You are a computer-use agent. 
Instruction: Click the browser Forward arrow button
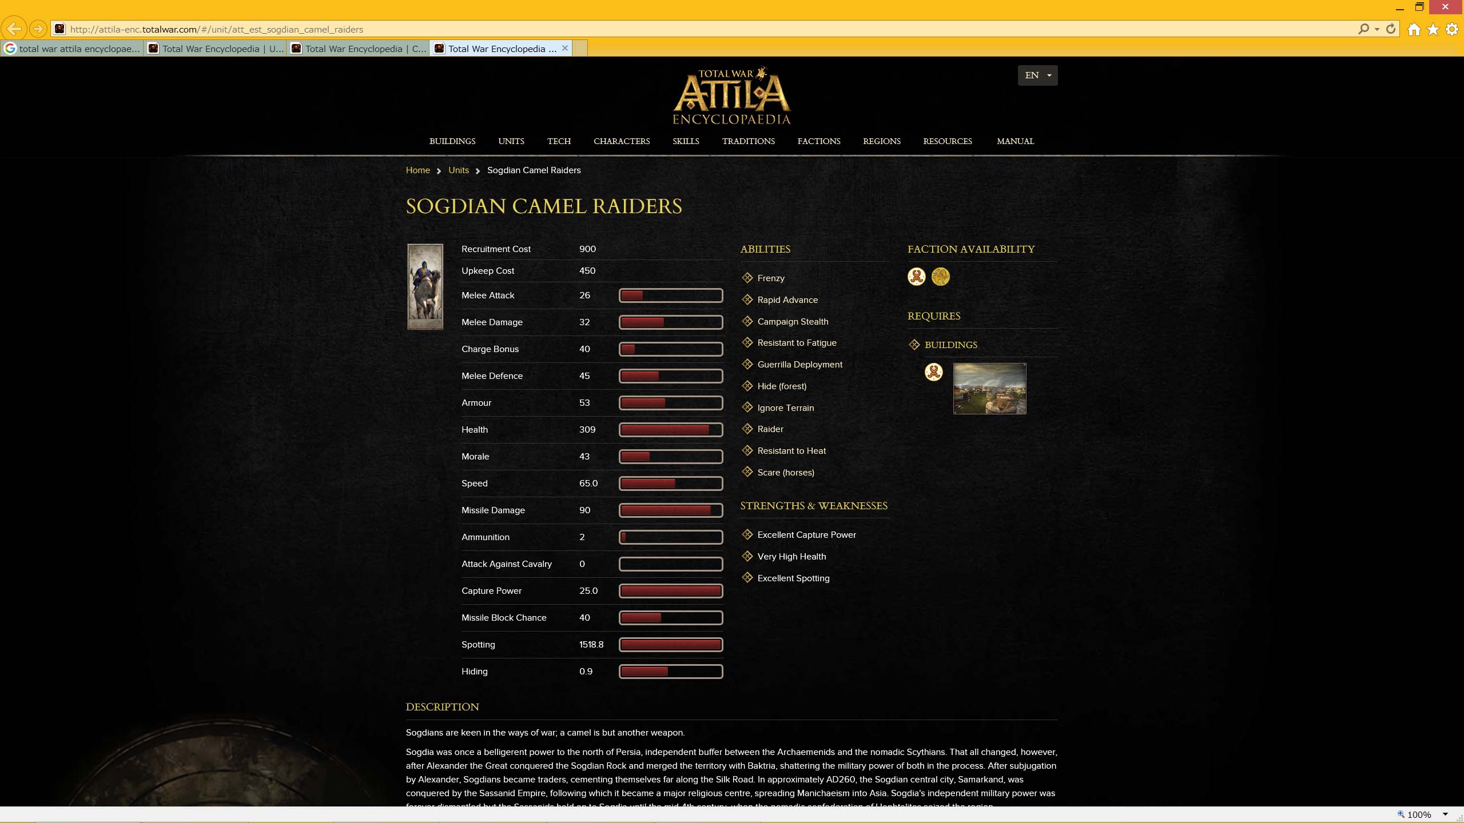(38, 29)
